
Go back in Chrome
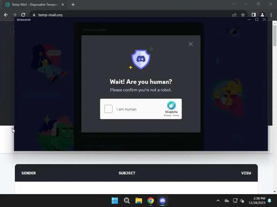(6, 15)
